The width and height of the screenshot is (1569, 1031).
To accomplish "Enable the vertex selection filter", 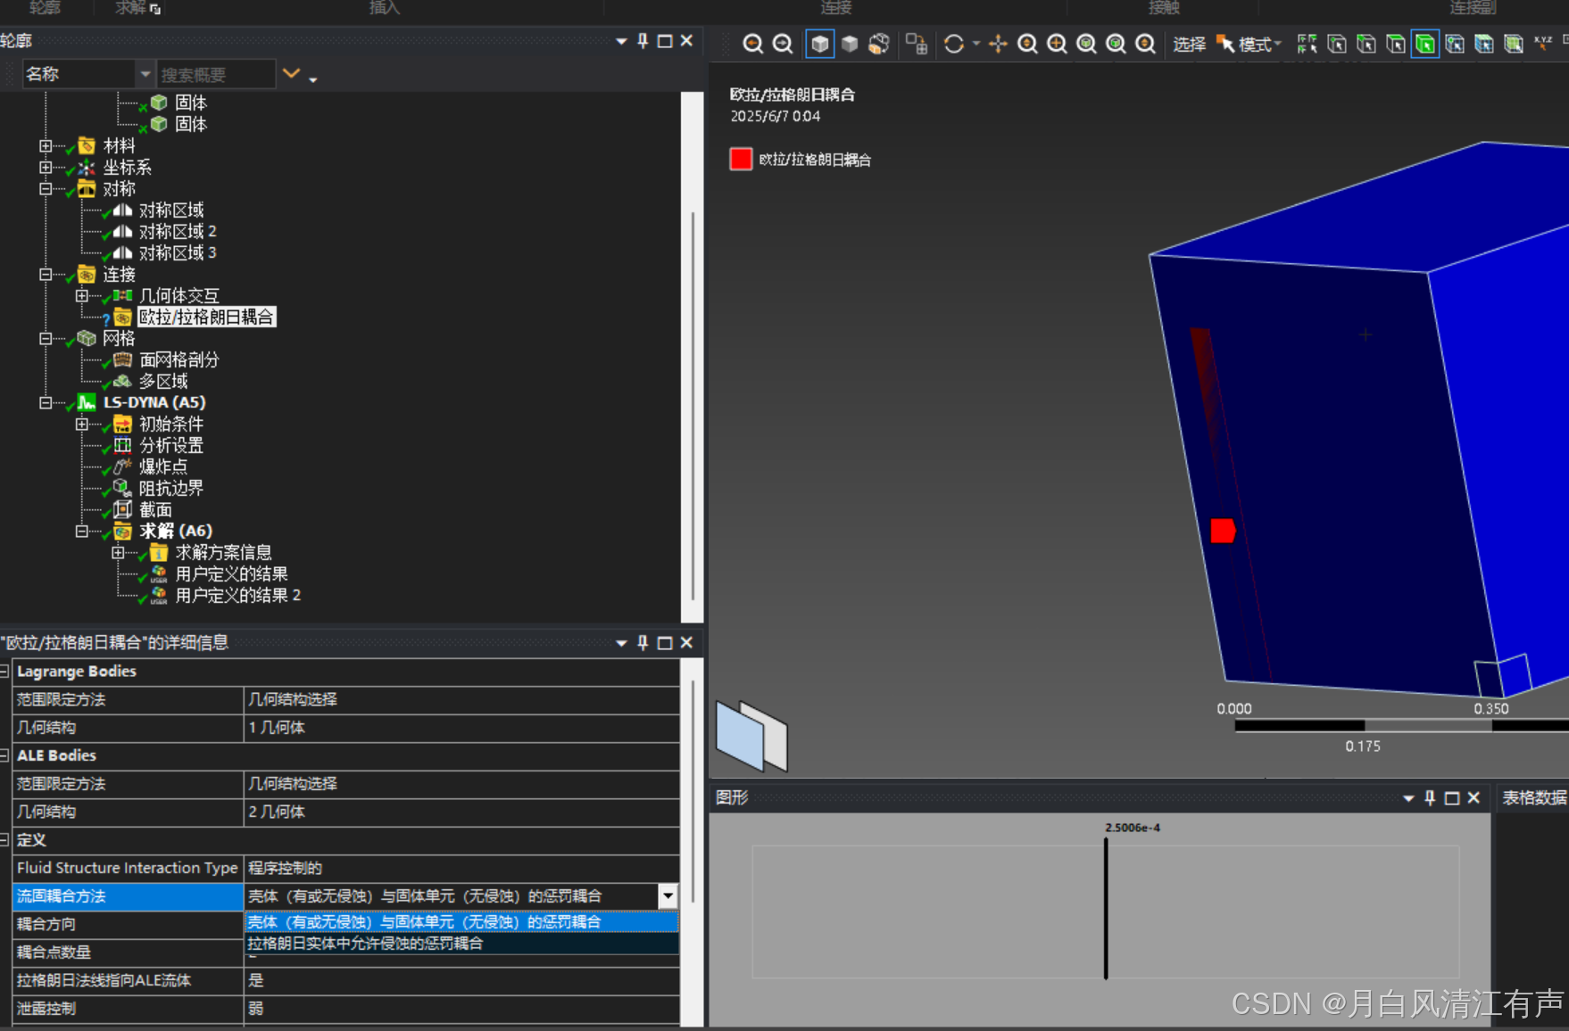I will (1337, 44).
